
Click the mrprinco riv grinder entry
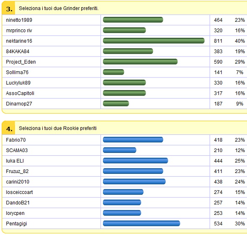pyautogui.click(x=19, y=31)
